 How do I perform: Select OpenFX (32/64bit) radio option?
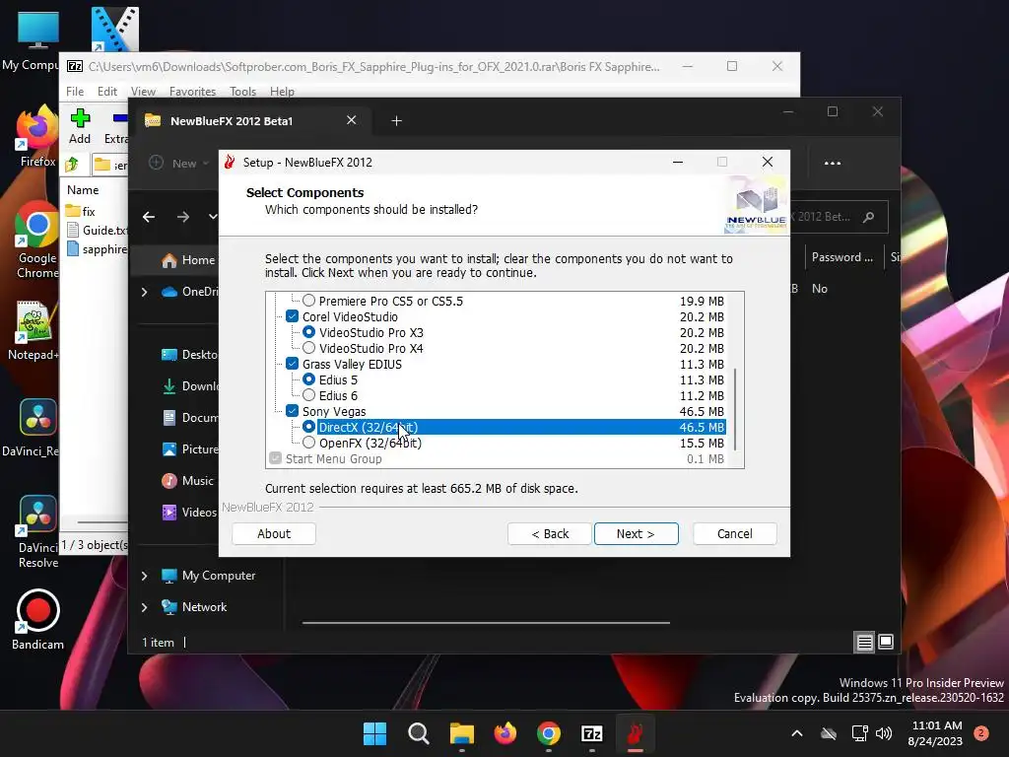(308, 443)
